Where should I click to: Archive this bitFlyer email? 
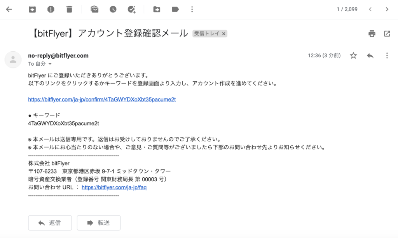tap(32, 9)
